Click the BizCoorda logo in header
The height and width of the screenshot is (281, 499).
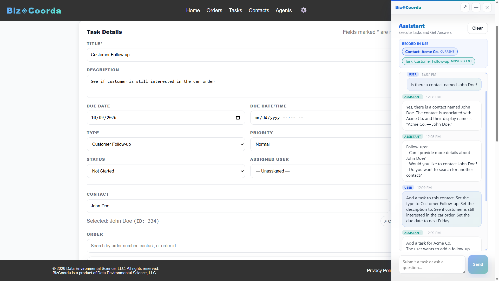click(x=34, y=10)
